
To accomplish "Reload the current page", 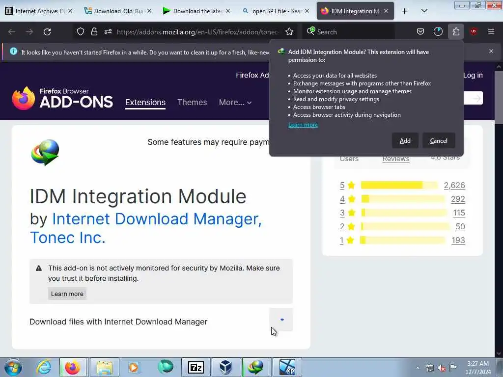I will [x=47, y=32].
